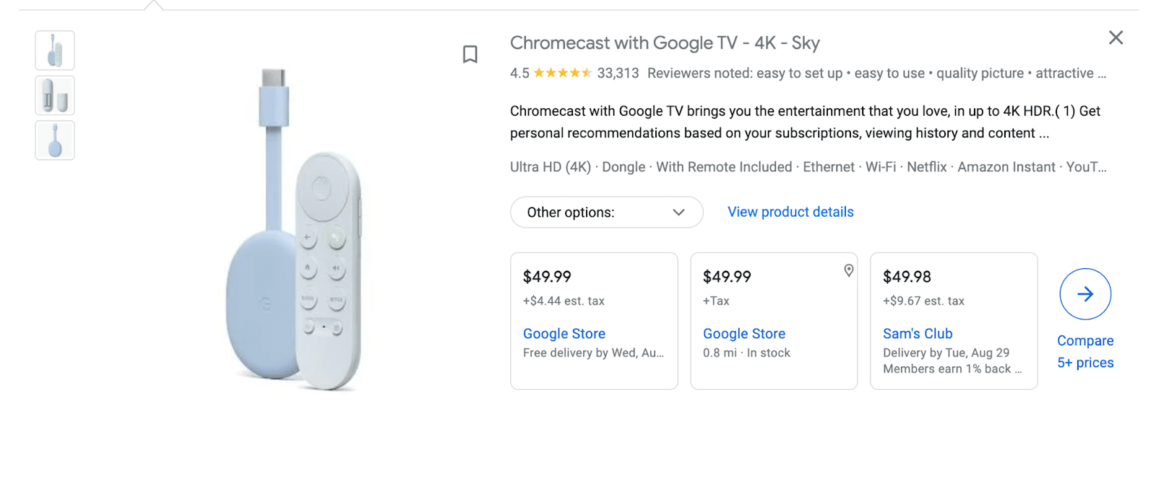The height and width of the screenshot is (477, 1156).
Task: Expand the truncated product description ellipsis
Action: (x=1044, y=134)
